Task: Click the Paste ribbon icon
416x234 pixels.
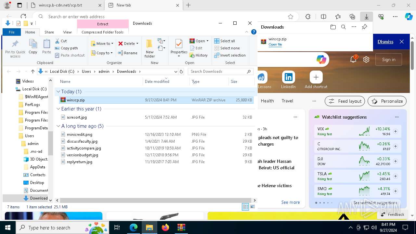Action: pyautogui.click(x=46, y=46)
